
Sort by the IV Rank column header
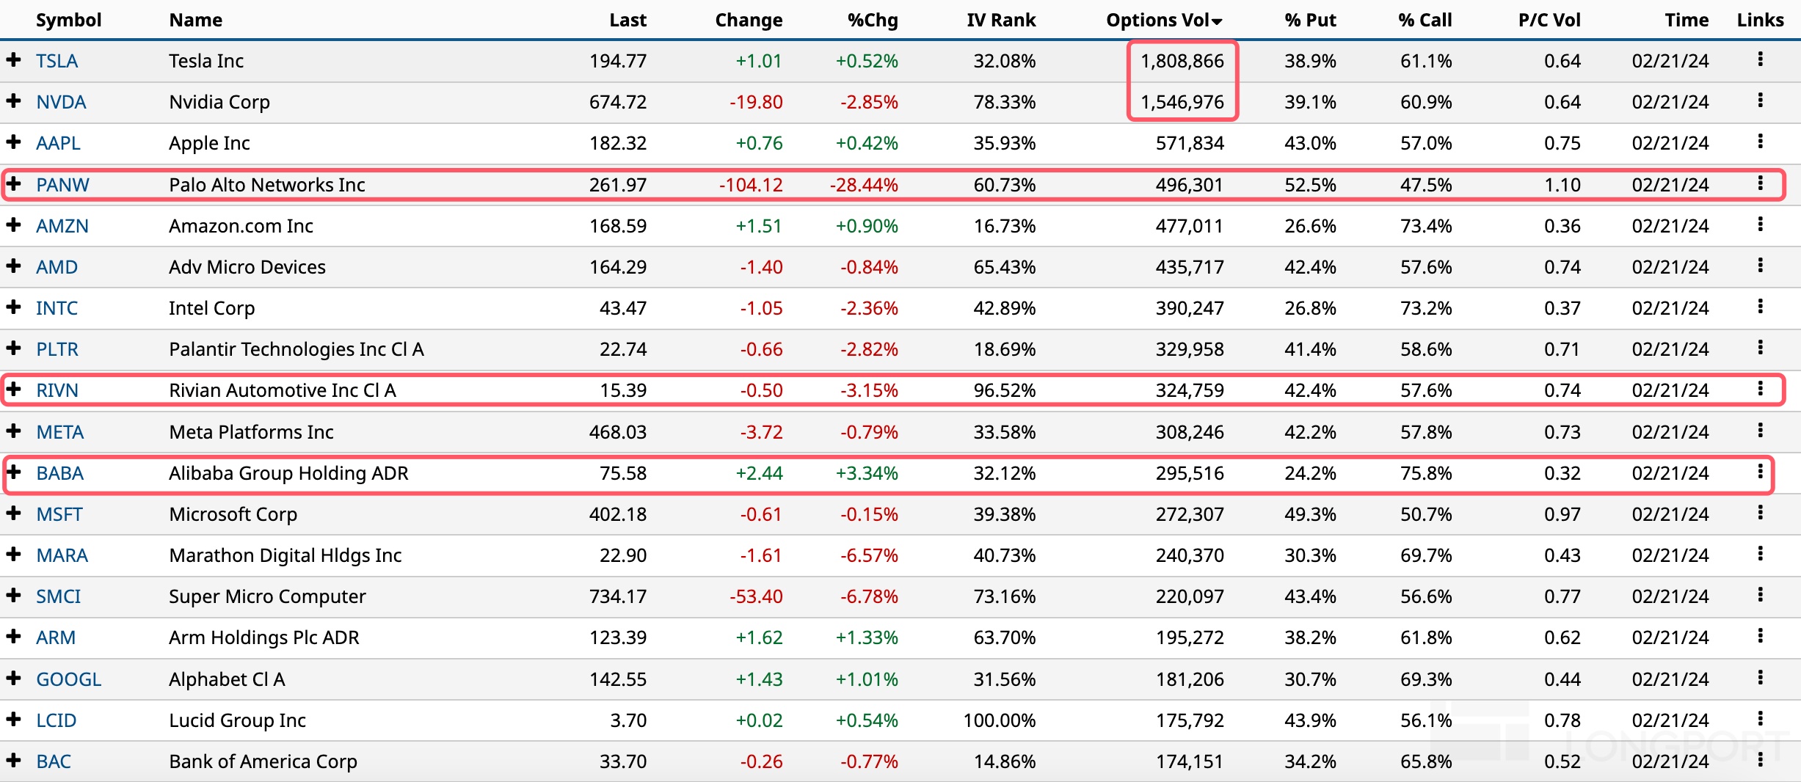1000,21
